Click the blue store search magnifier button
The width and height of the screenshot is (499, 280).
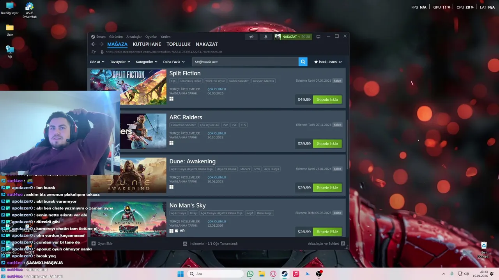(x=303, y=62)
